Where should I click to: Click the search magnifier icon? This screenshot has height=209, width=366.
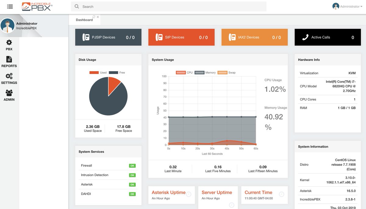tap(77, 6)
